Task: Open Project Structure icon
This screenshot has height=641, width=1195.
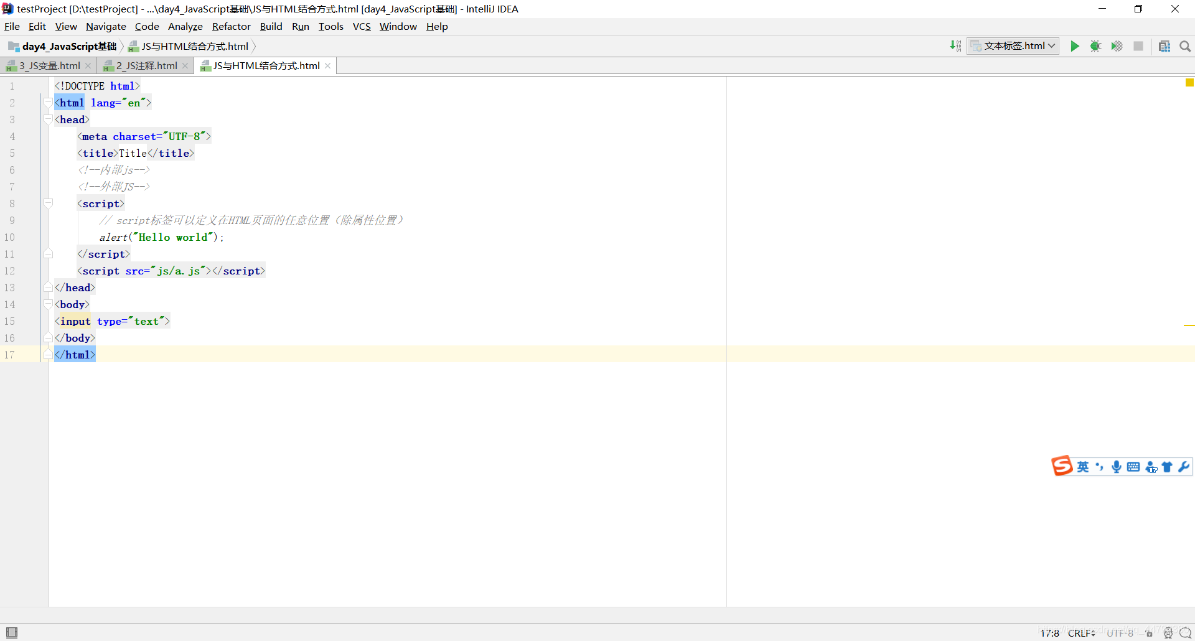Action: [1165, 46]
